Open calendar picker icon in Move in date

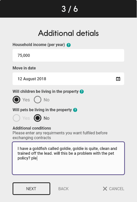[118, 79]
